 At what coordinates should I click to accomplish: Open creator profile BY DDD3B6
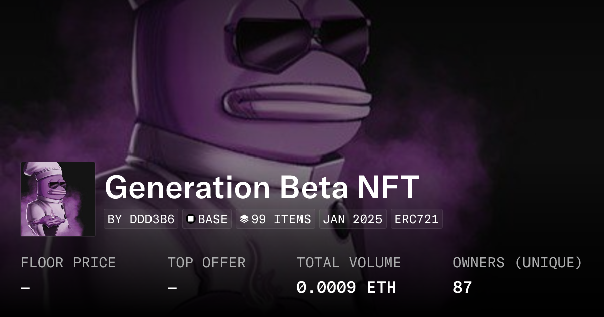pyautogui.click(x=141, y=219)
